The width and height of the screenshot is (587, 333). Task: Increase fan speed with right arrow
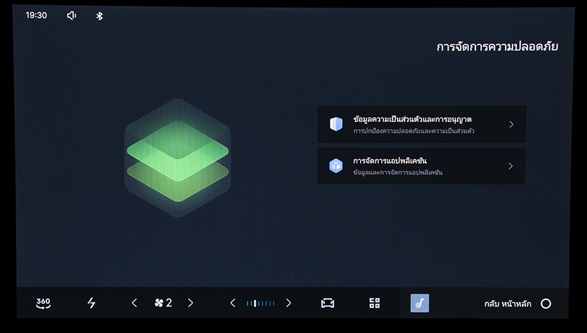(190, 303)
